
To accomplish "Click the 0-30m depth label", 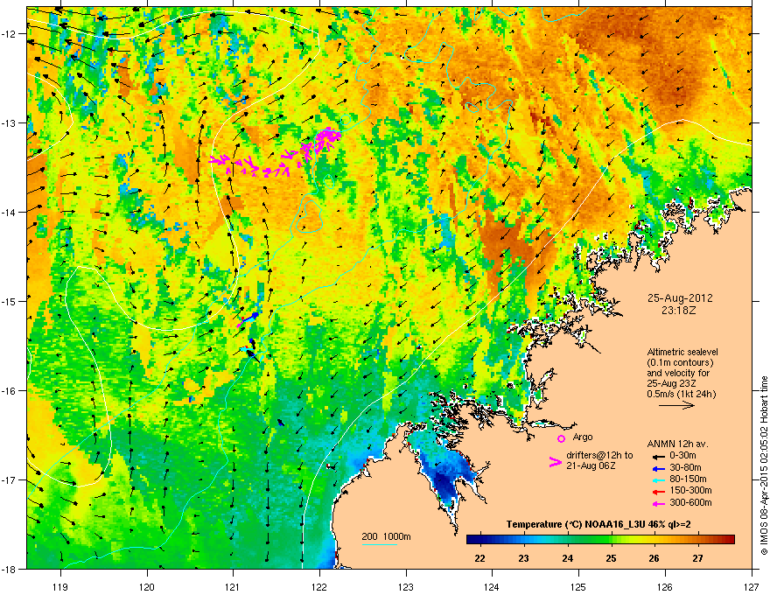I will [683, 456].
